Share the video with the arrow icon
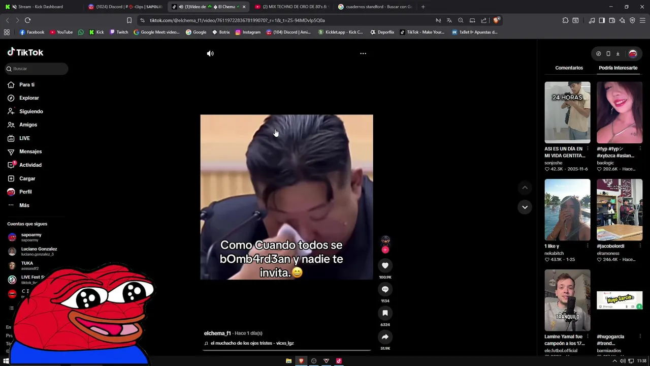Viewport: 650px width, 366px height. pyautogui.click(x=385, y=337)
